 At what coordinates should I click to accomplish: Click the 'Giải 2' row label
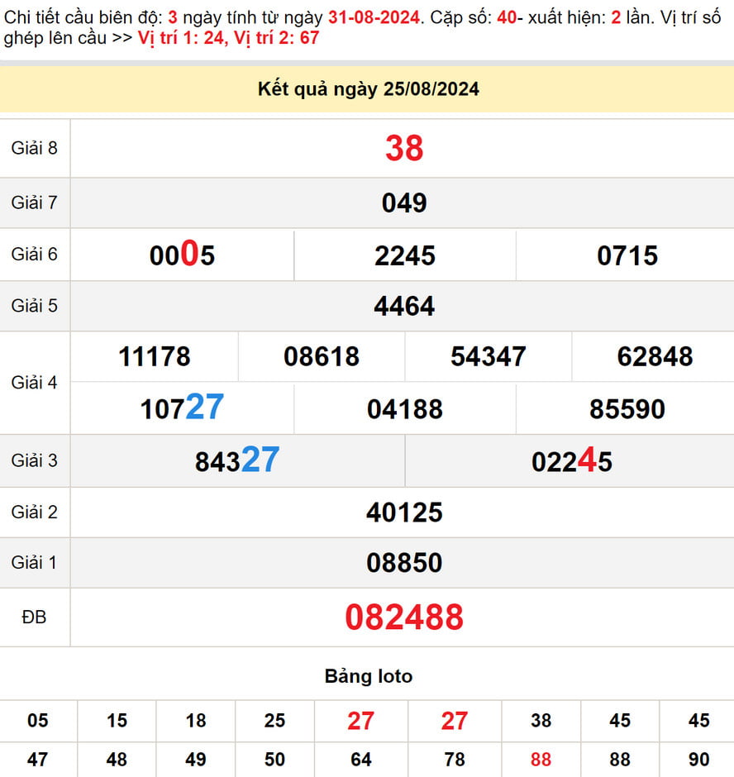point(34,512)
